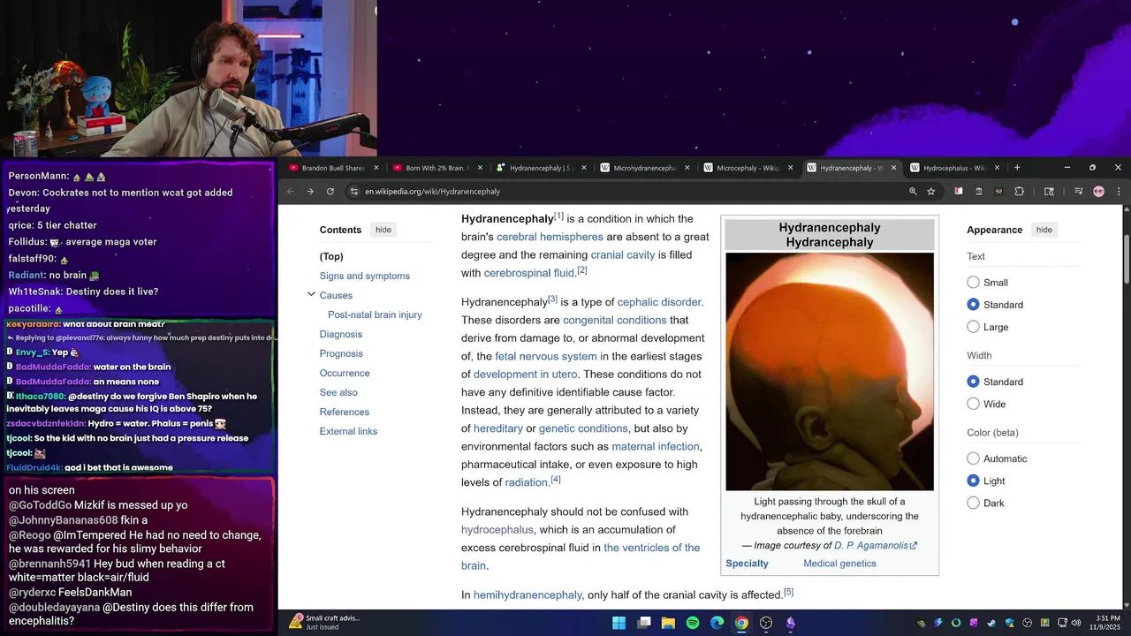
Task: Jump to Signs and symptoms section
Action: [365, 276]
